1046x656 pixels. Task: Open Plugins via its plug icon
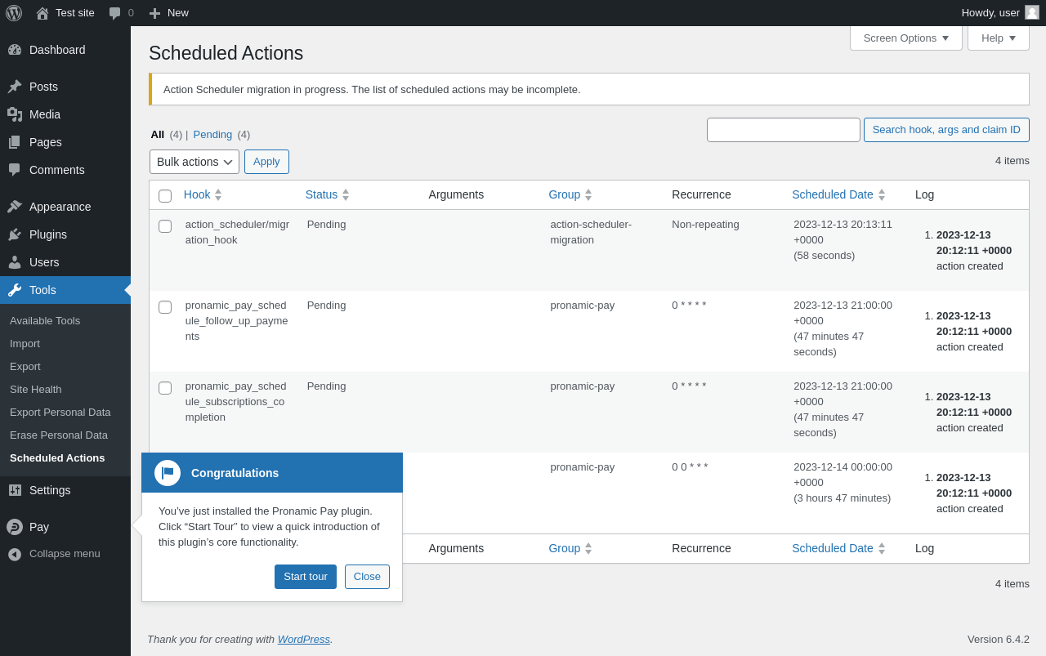coord(15,234)
